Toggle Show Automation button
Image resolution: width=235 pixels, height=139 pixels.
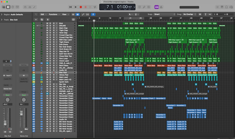[x=83, y=15]
